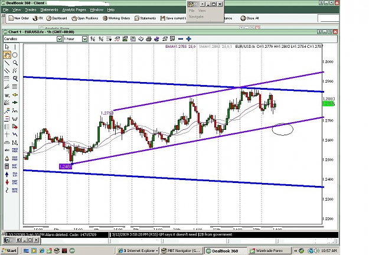369x255 pixels.
Task: Click the Statements toolbar button
Action: click(145, 18)
